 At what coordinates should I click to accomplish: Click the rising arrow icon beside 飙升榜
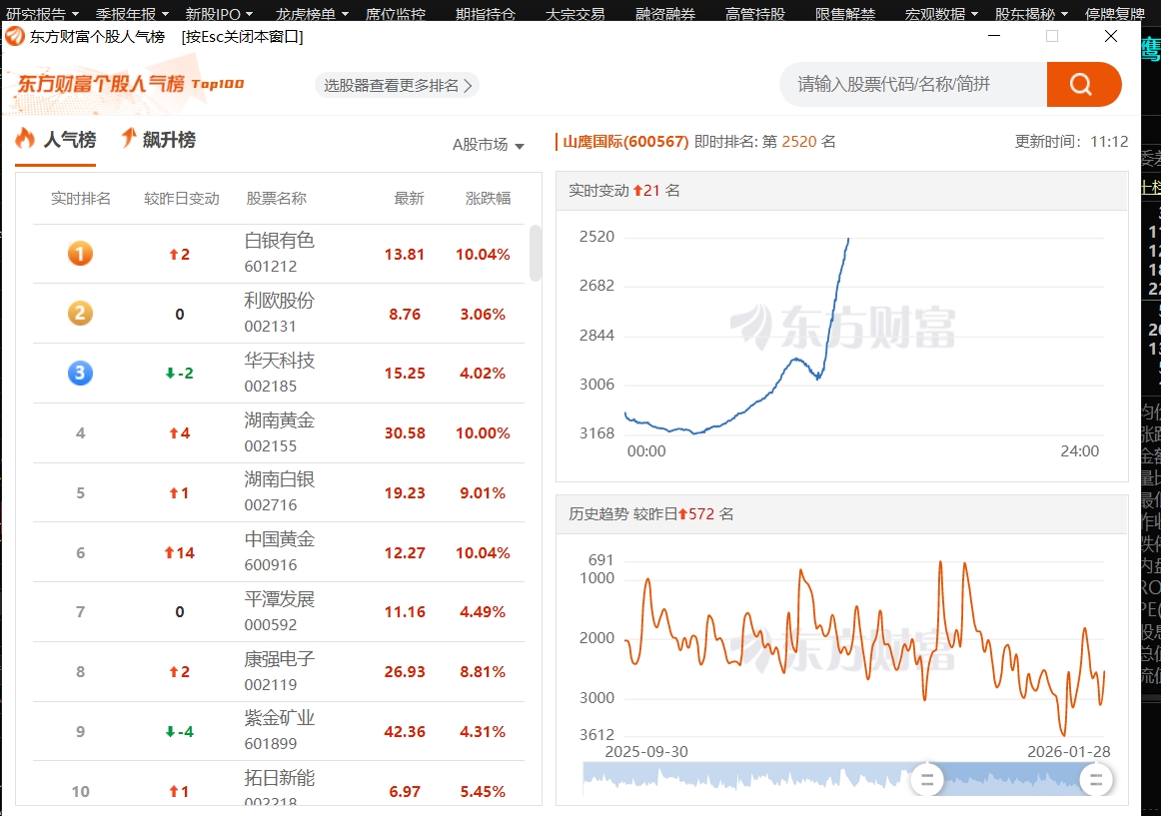click(x=128, y=137)
